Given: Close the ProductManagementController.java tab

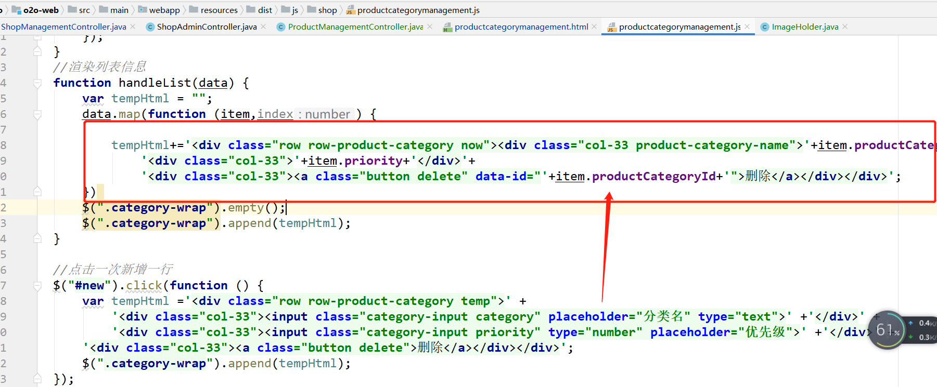Looking at the screenshot, I should 430,26.
